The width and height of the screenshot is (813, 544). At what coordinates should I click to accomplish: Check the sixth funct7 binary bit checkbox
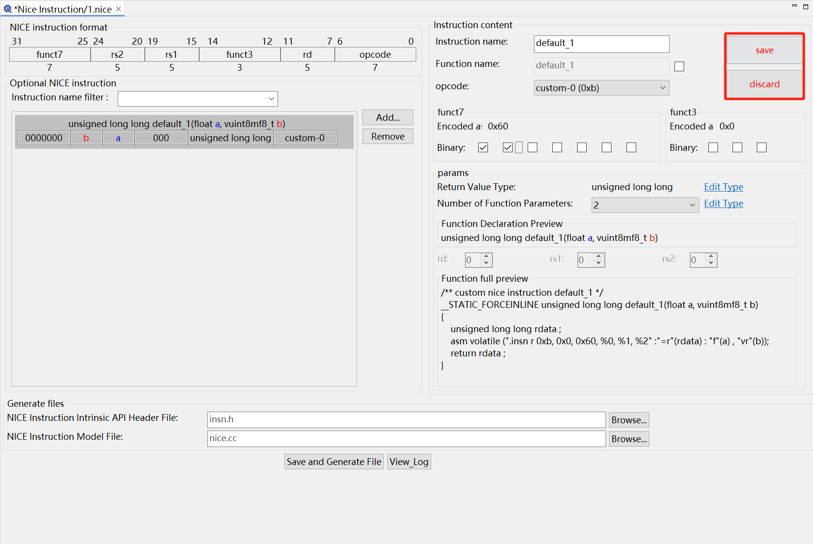[607, 147]
